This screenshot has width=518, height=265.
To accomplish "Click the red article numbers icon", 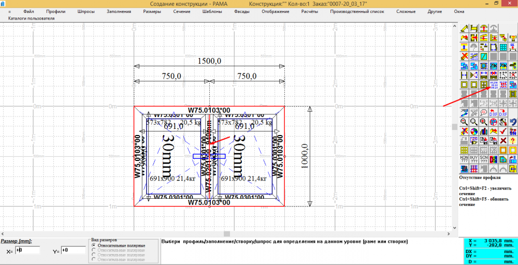I will [x=503, y=84].
